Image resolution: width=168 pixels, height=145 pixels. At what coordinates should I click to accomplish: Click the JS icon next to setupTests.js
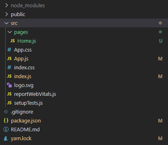9,103
